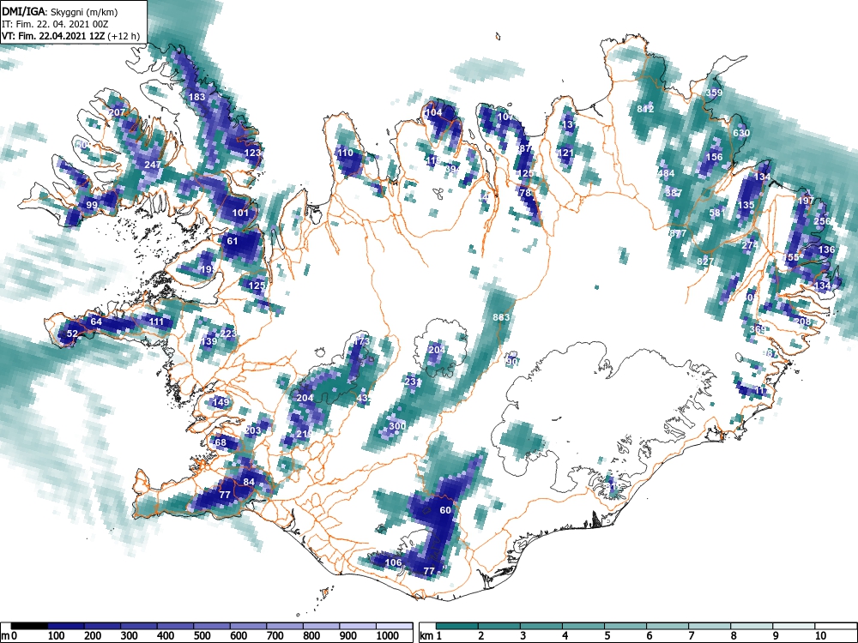858x643 pixels.
Task: Click the map value '135'
Action: point(746,205)
